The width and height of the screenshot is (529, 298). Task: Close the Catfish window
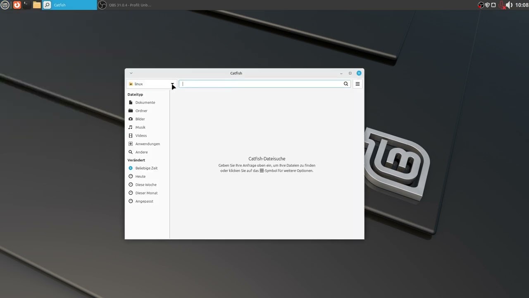pos(359,73)
